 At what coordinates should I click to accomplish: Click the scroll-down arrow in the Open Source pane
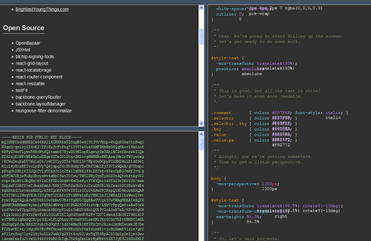pos(201,123)
